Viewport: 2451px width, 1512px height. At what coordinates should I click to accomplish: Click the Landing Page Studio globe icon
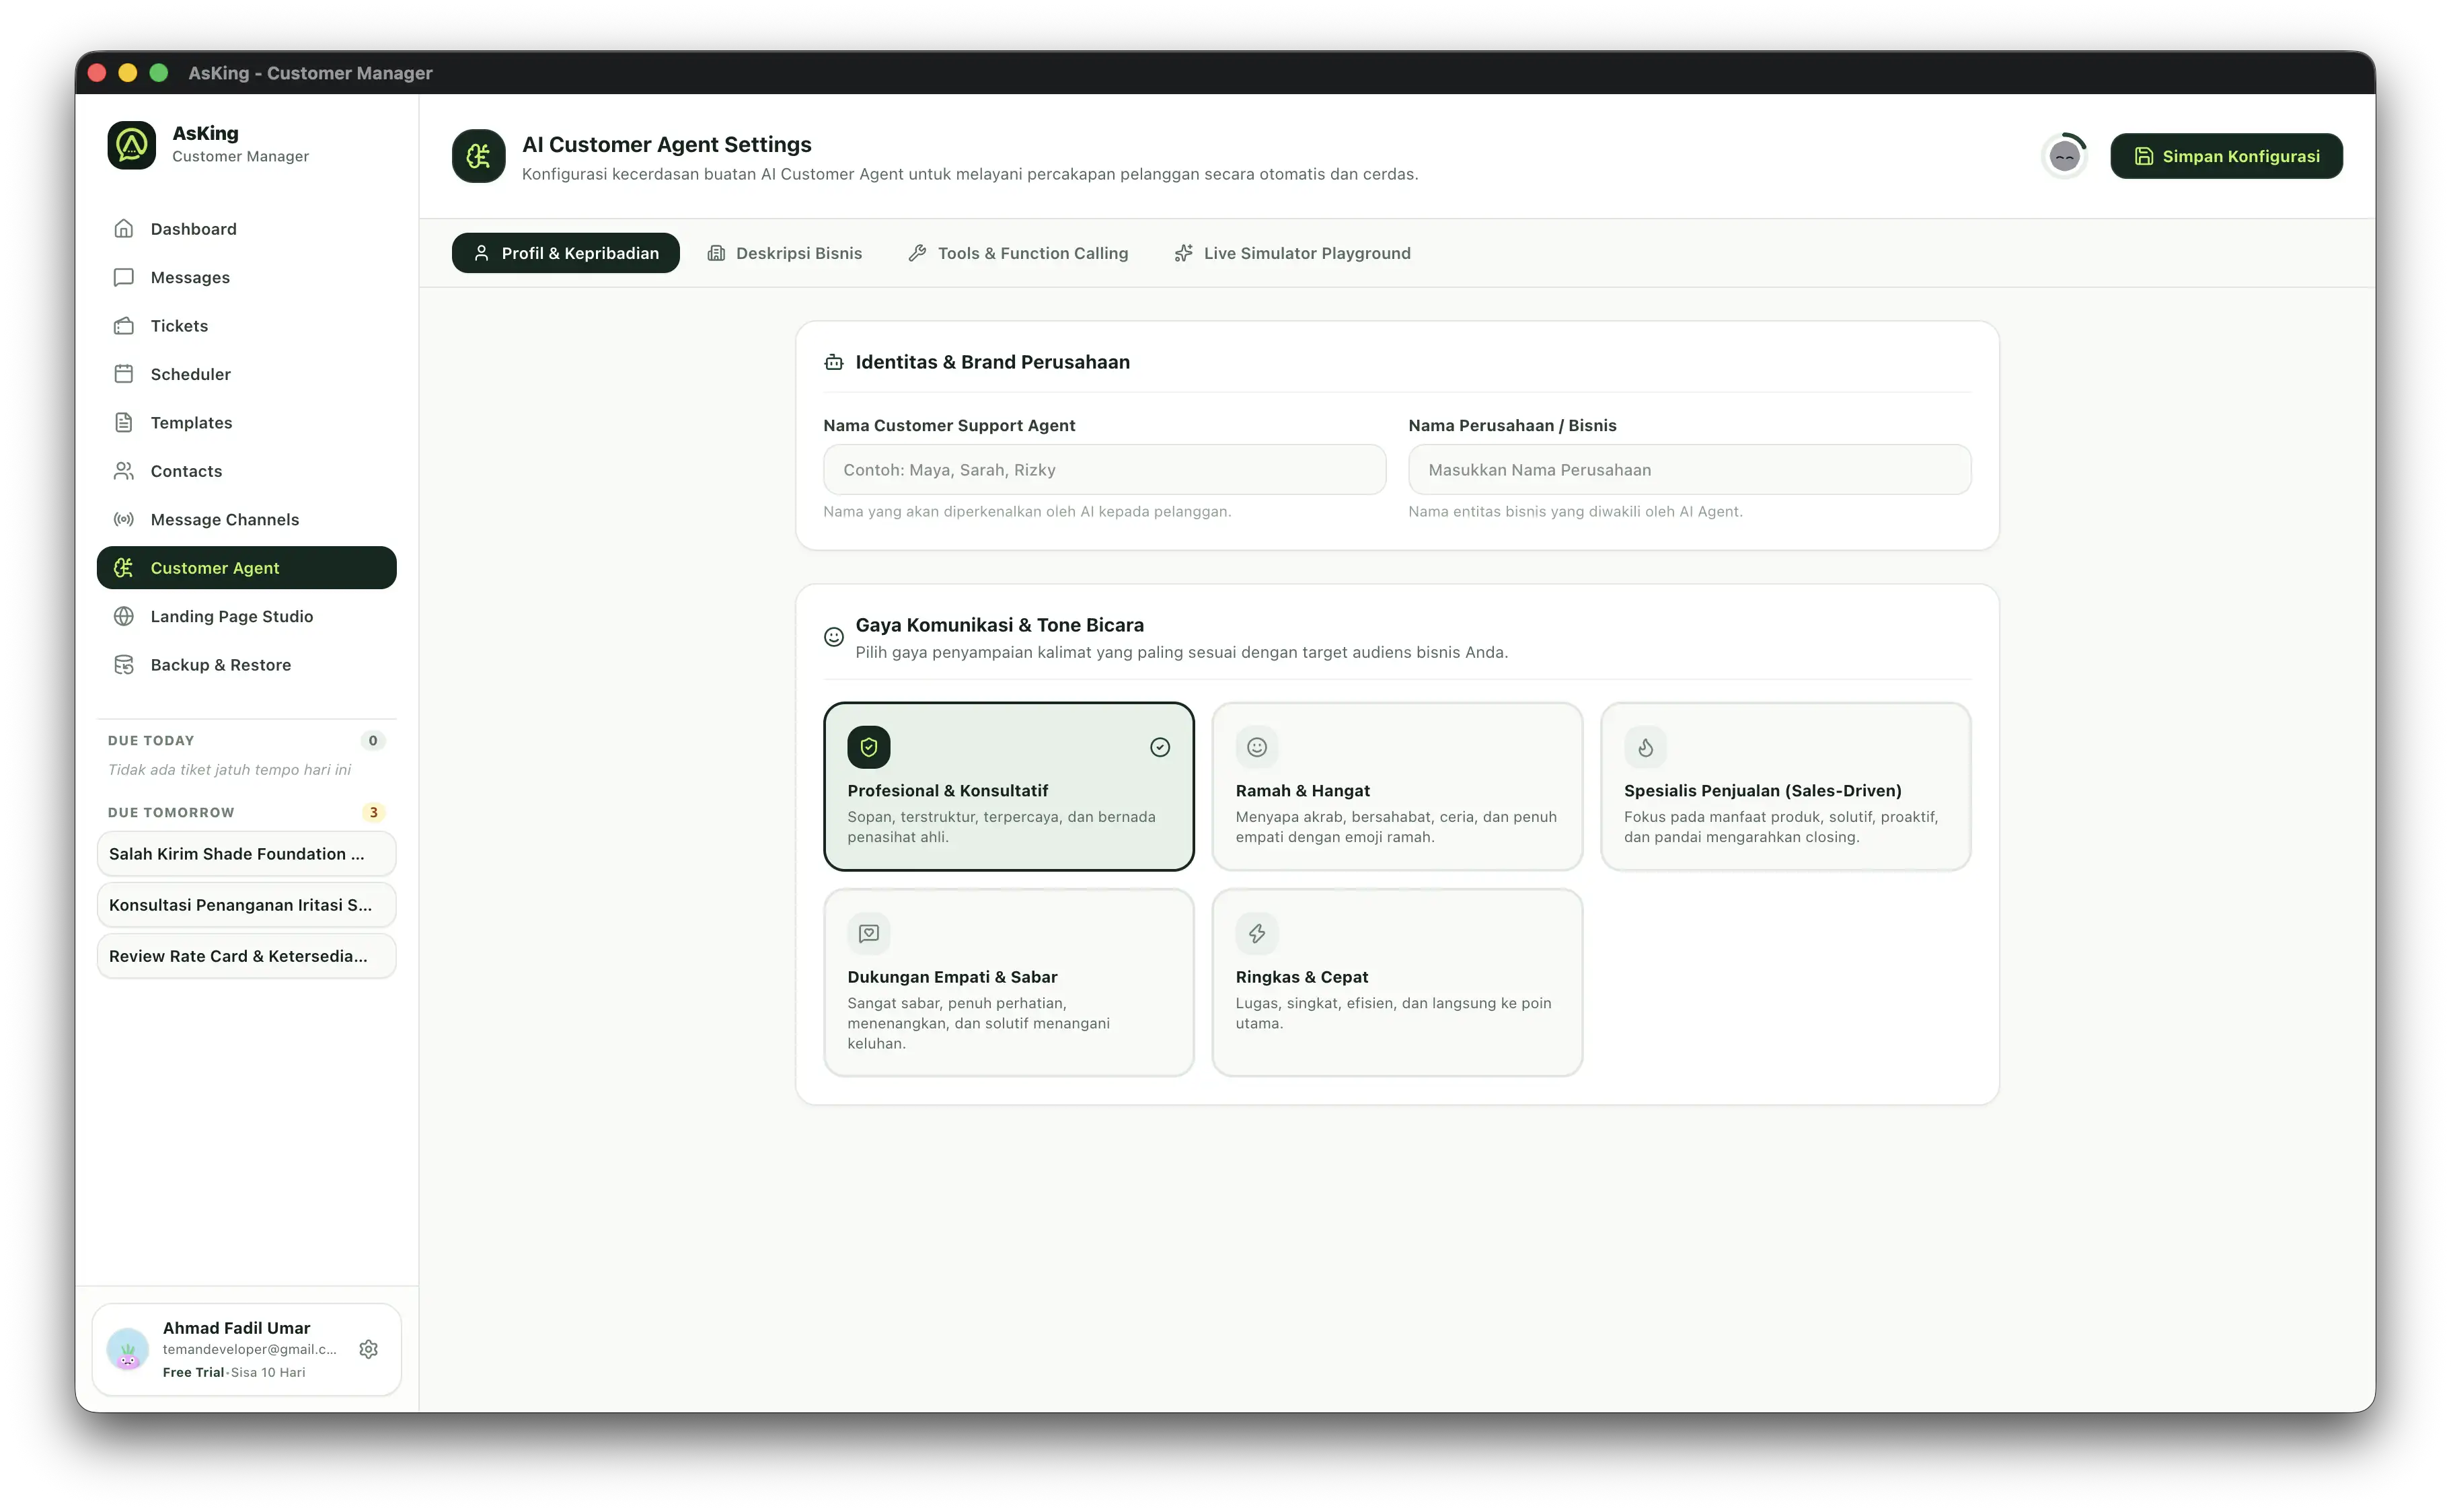[124, 617]
